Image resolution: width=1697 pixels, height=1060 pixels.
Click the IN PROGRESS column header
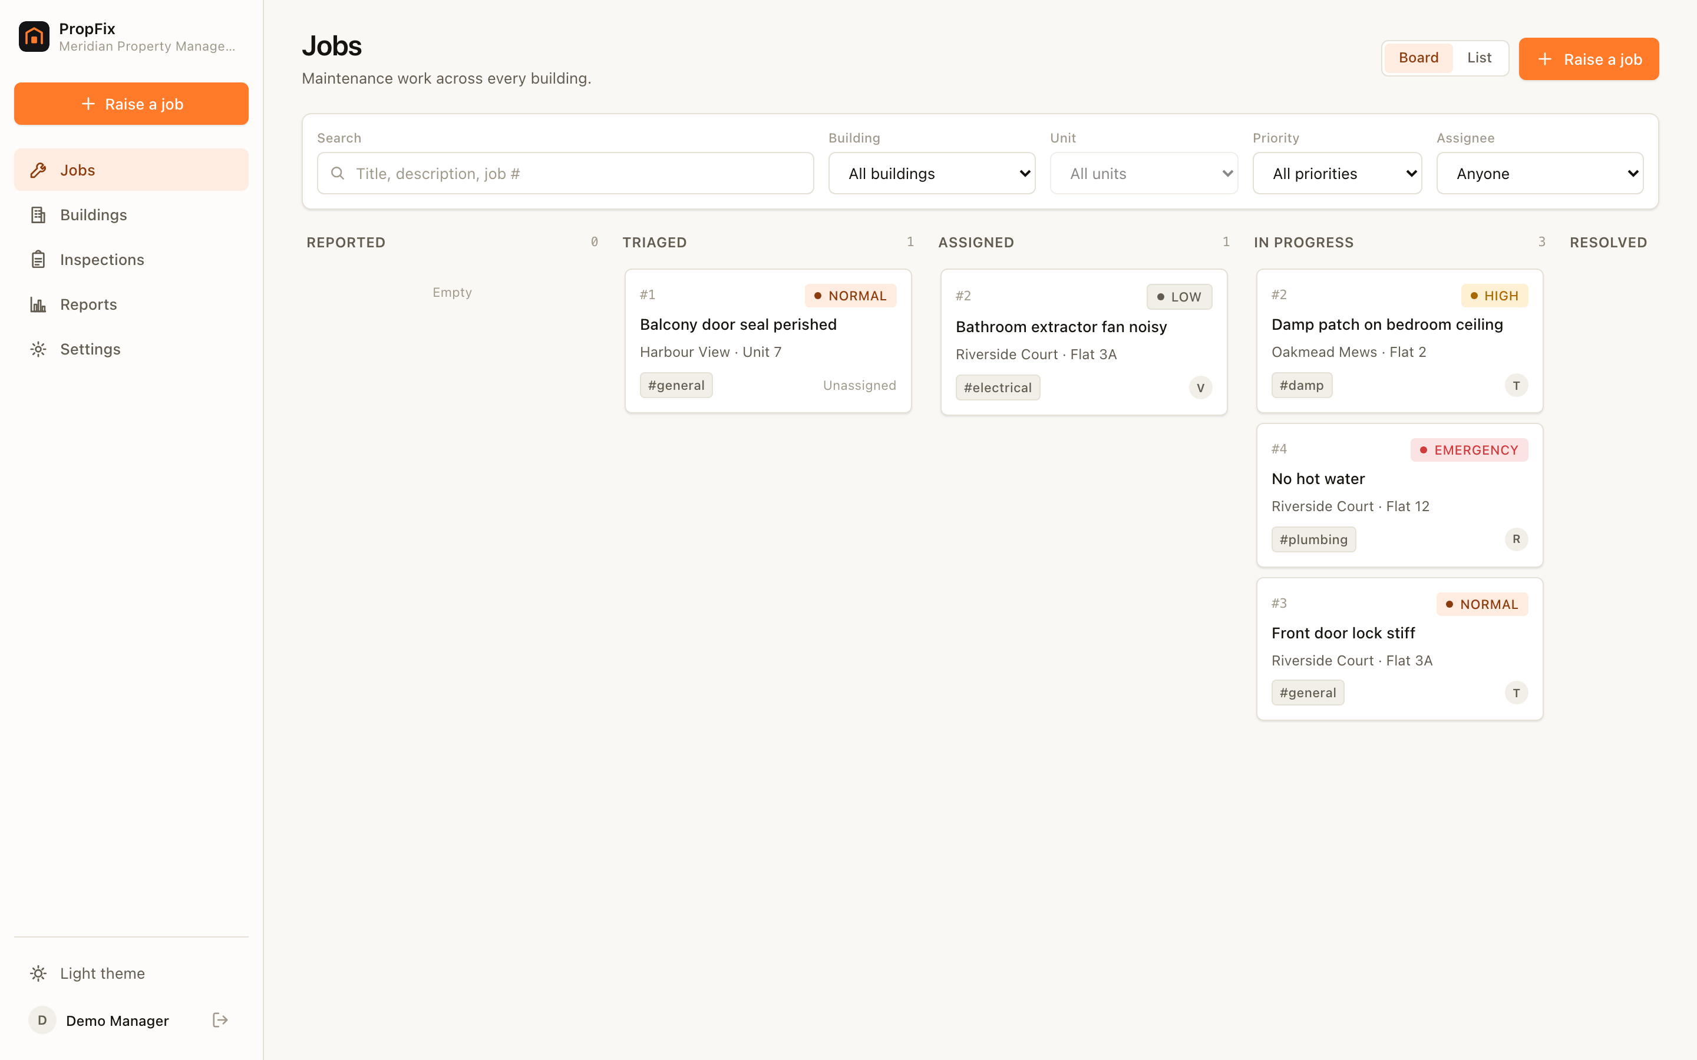[1303, 243]
